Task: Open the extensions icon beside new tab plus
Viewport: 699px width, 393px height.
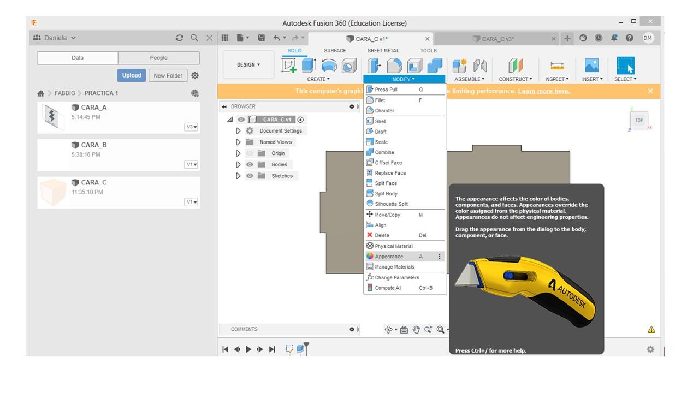Action: tap(583, 38)
